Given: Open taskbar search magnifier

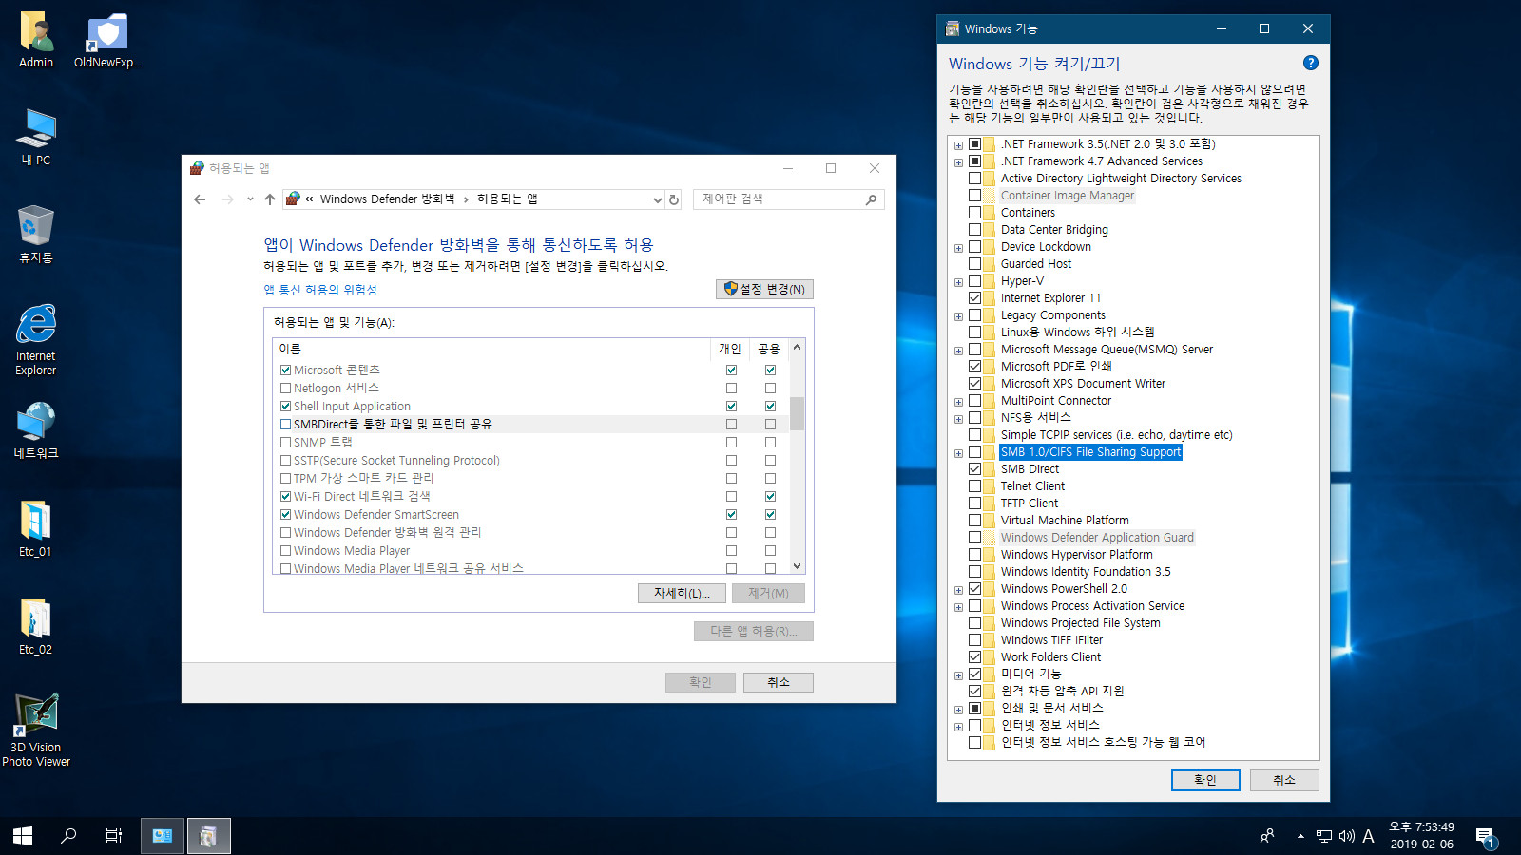Looking at the screenshot, I should tap(68, 836).
